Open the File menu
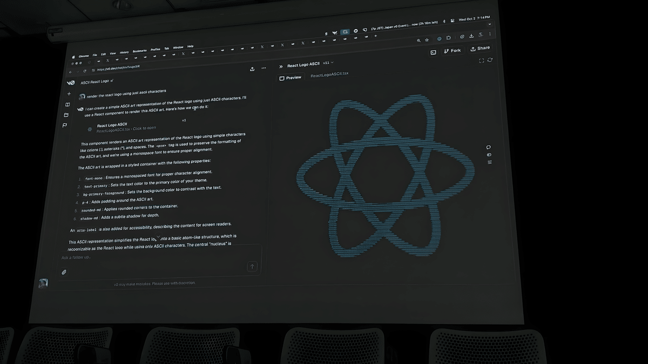This screenshot has width=648, height=364. coord(94,55)
